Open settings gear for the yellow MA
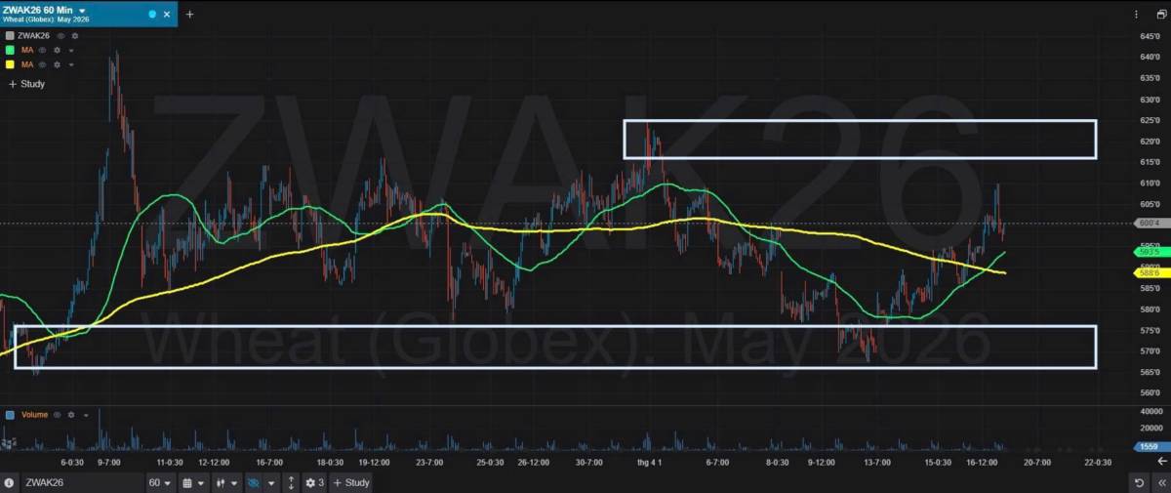Image resolution: width=1171 pixels, height=493 pixels. 58,64
